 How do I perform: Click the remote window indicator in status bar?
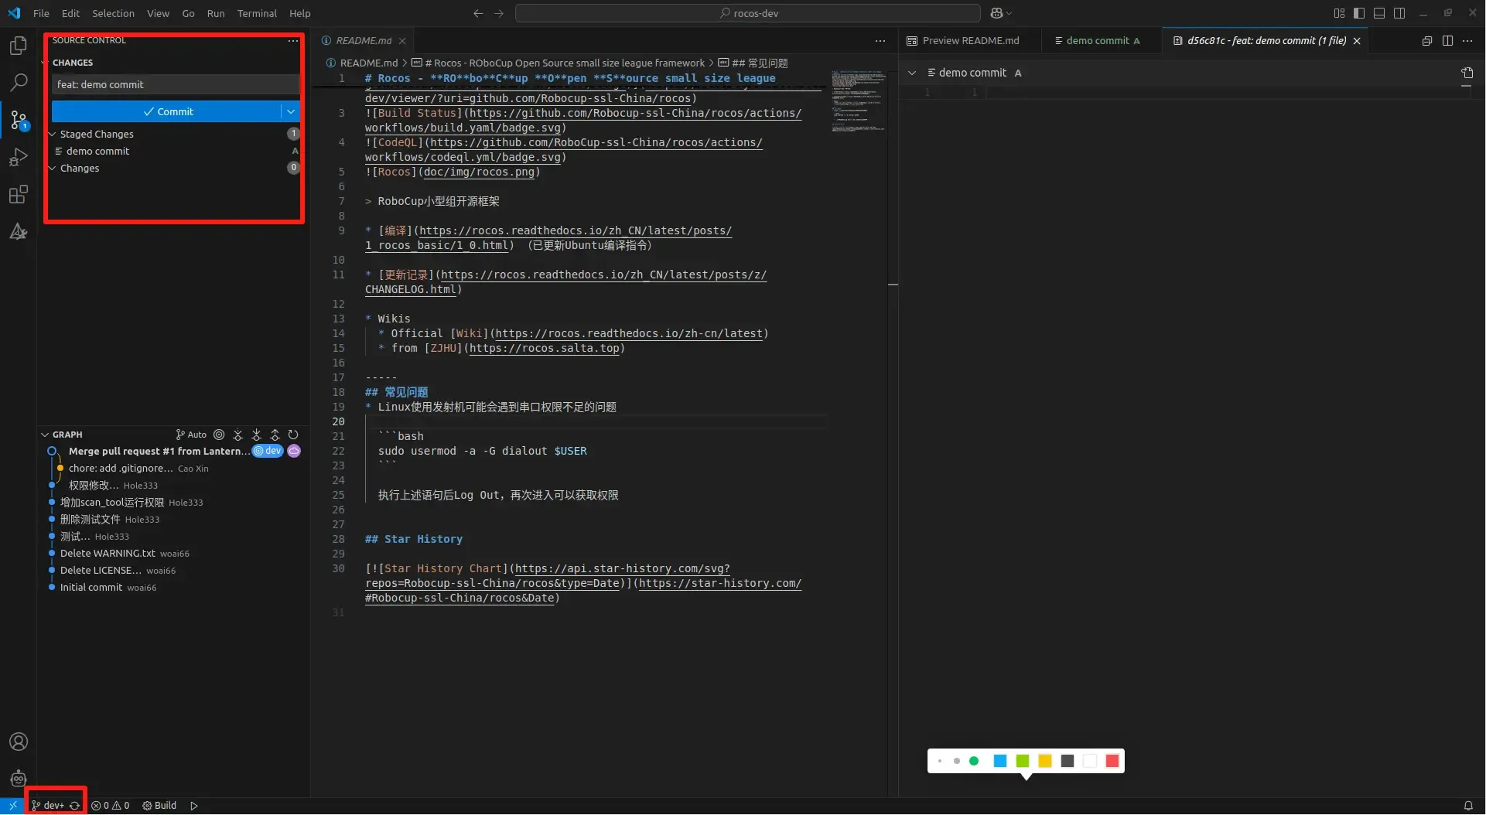(12, 806)
